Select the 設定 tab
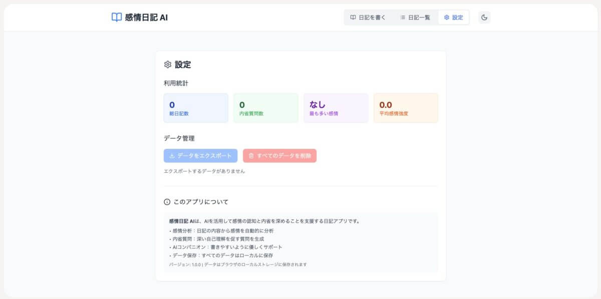This screenshot has height=299, width=601. tap(453, 18)
